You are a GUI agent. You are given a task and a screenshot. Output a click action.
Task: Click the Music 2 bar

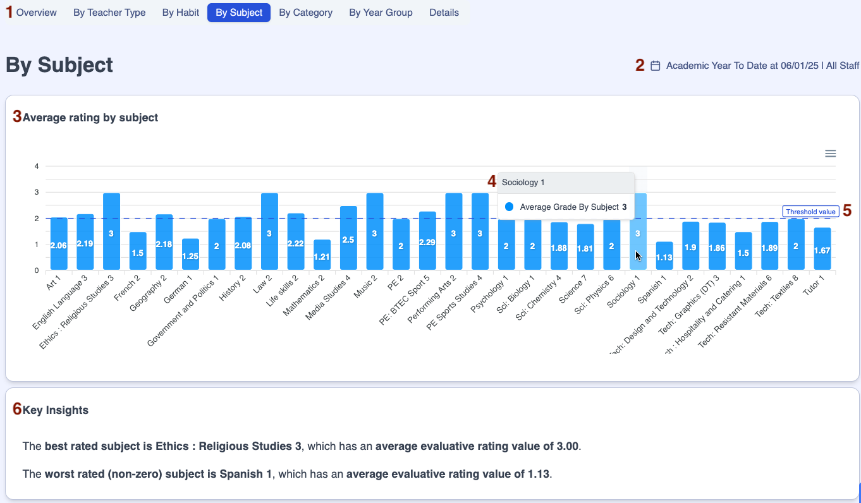(375, 232)
